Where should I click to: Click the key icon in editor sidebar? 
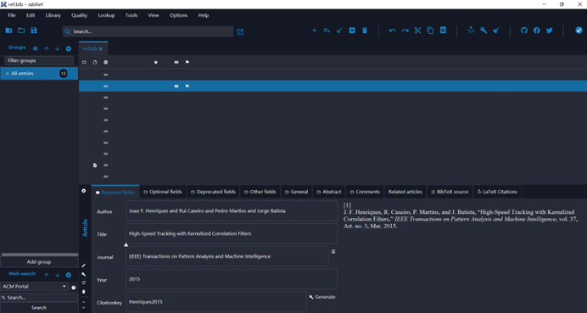point(84,275)
